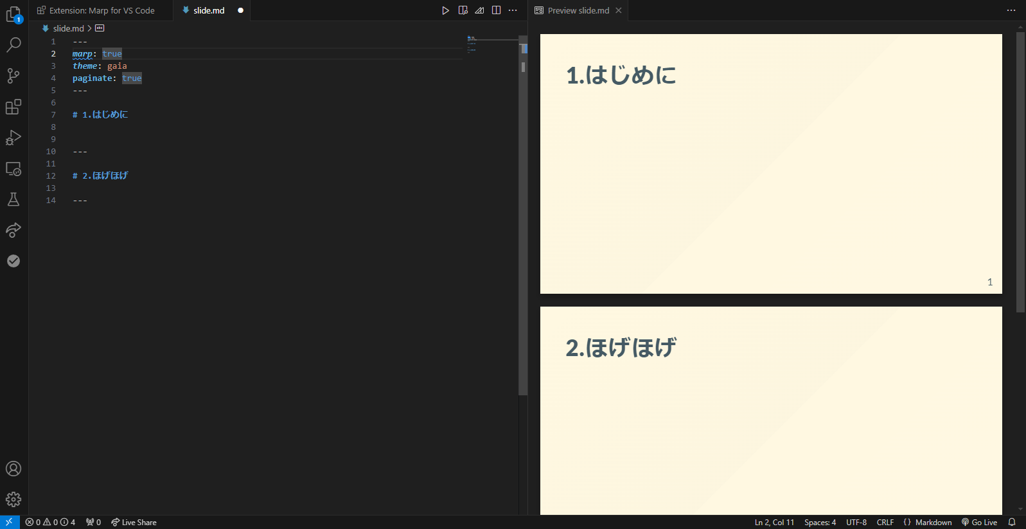Click the second slide titled 2.ほげほげ

coord(771,411)
